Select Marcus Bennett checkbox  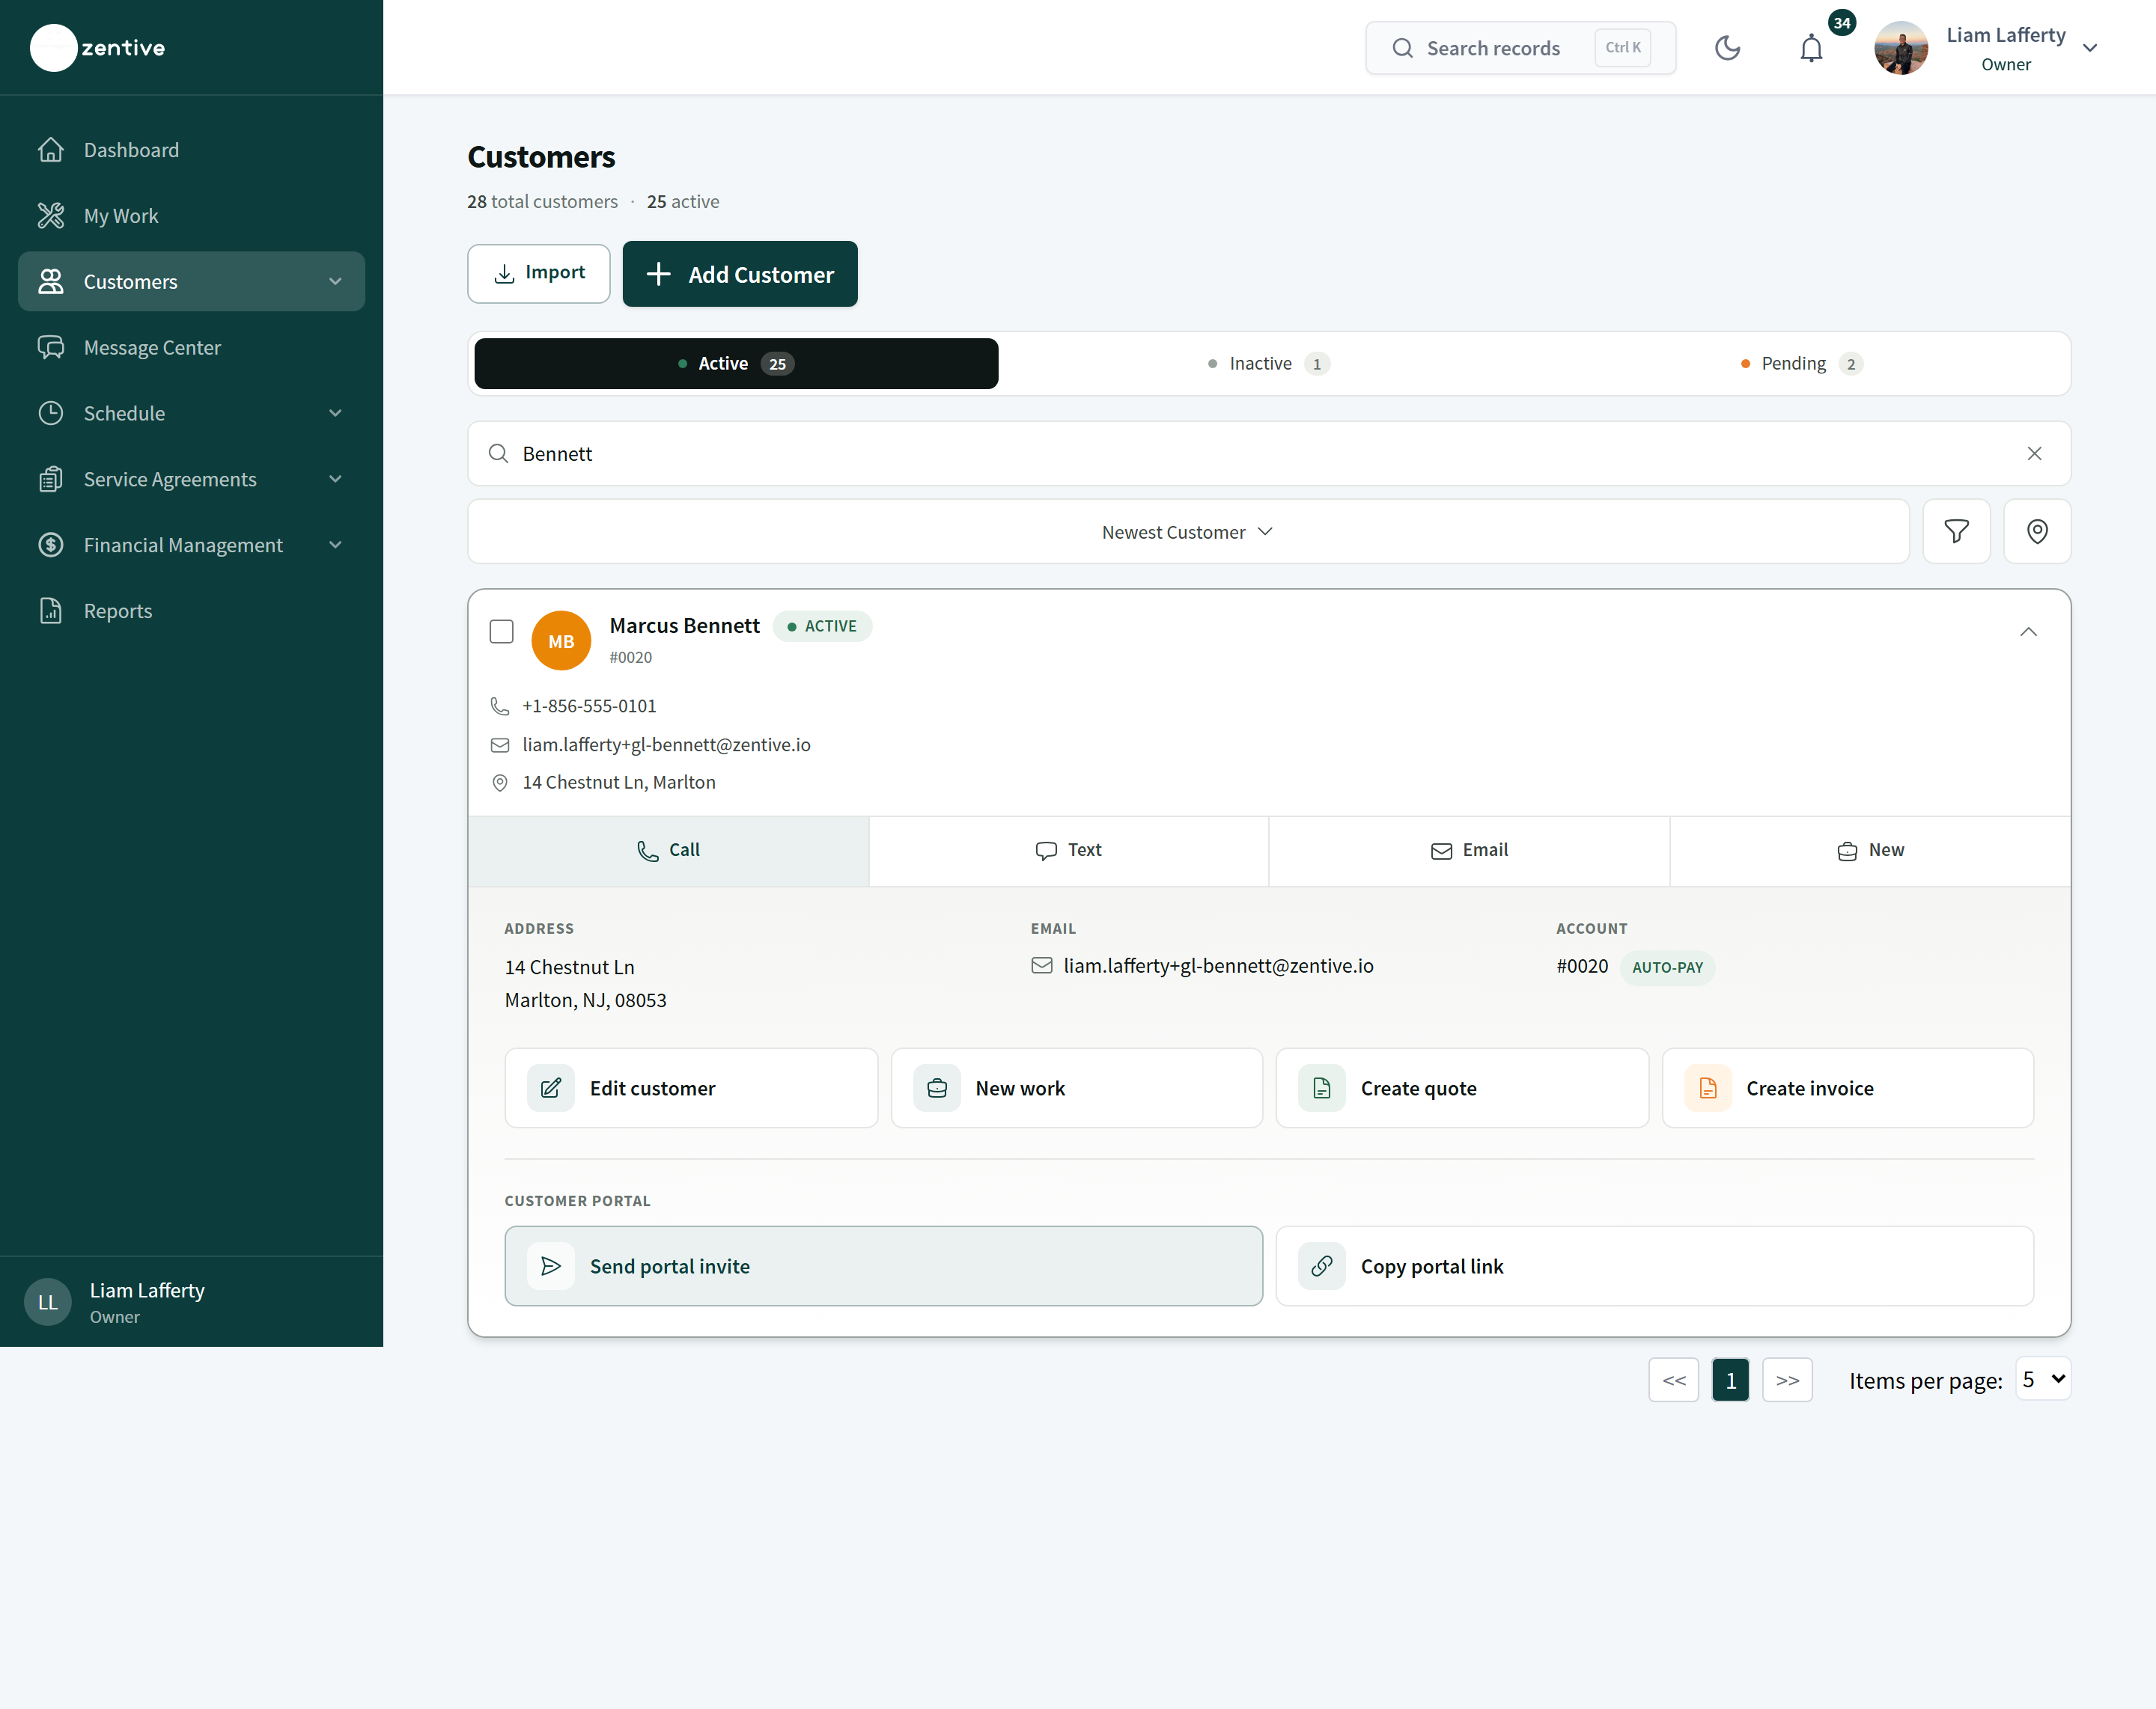coord(501,632)
